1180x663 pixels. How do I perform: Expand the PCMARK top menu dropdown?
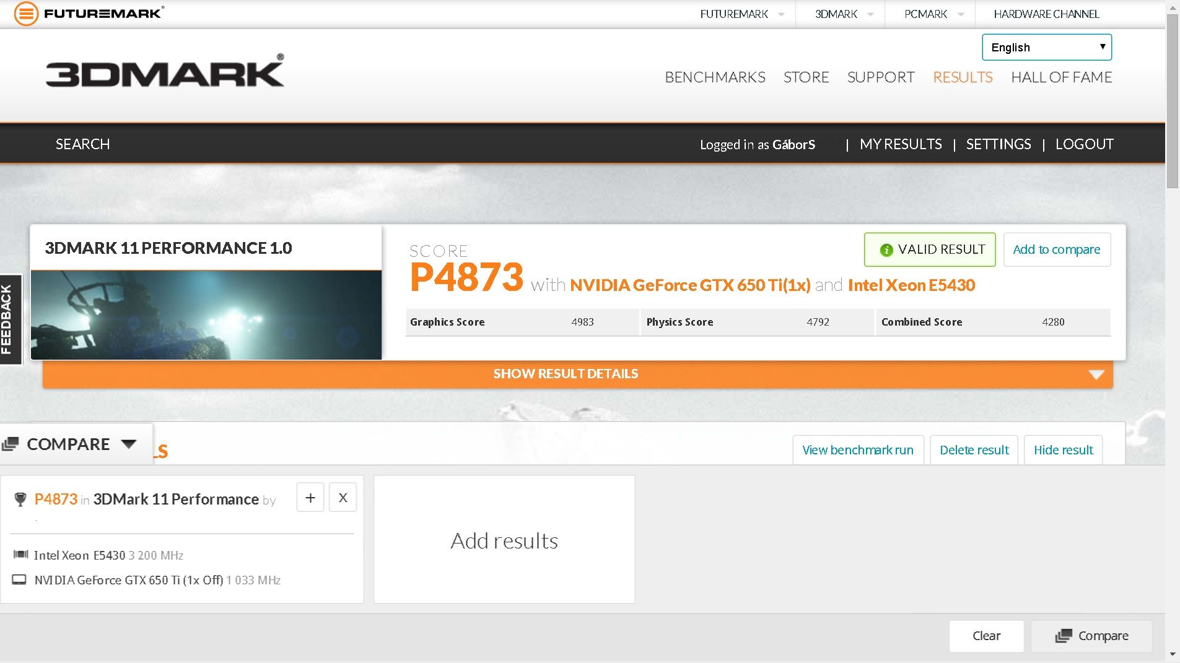961,14
